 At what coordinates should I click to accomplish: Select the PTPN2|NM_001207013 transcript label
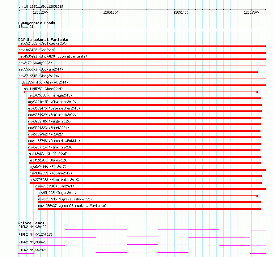35,234
